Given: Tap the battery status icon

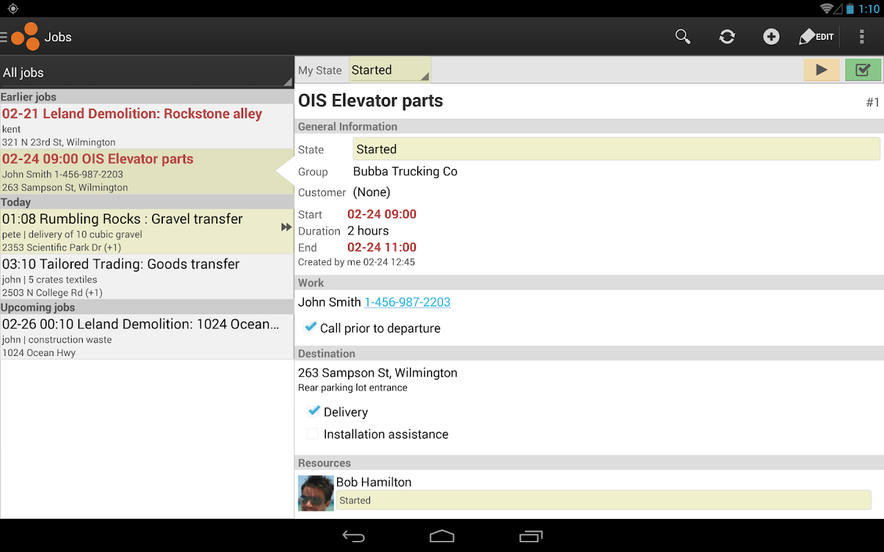Looking at the screenshot, I should 849,9.
